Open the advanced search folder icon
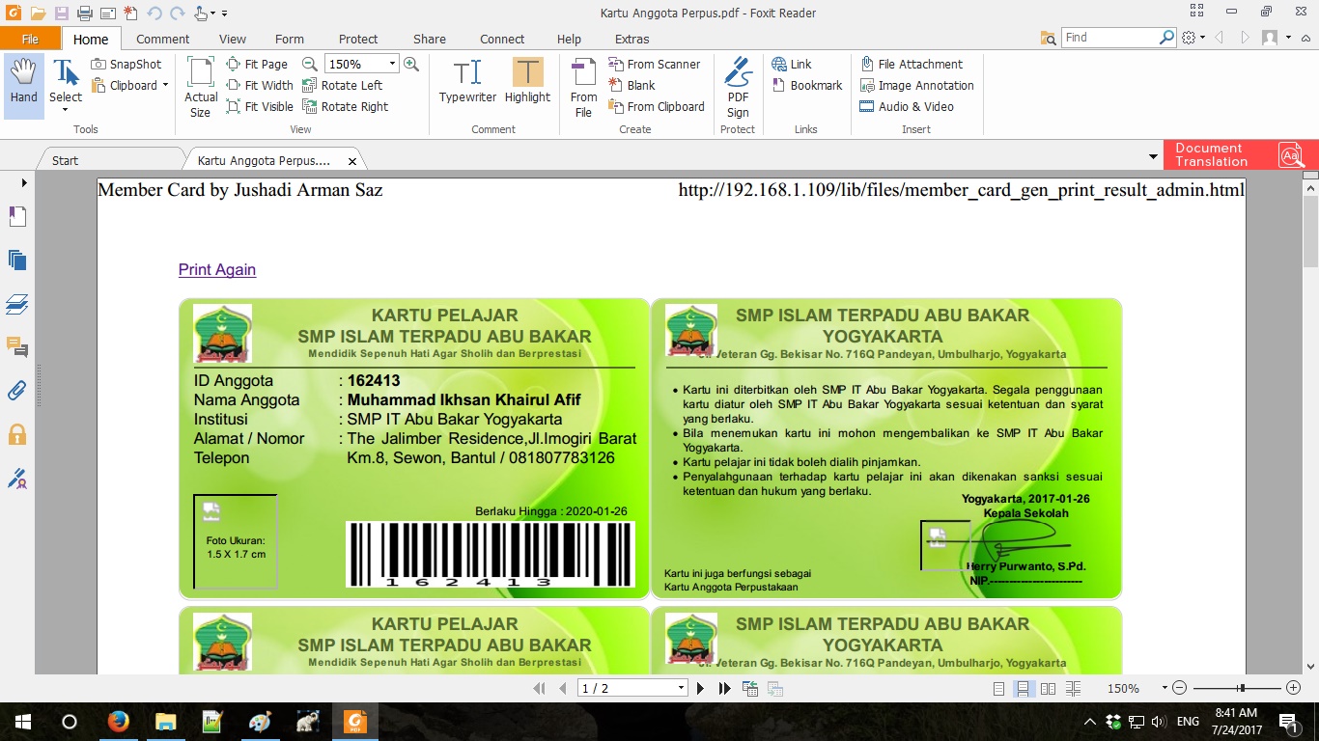This screenshot has height=741, width=1319. pos(1049,38)
